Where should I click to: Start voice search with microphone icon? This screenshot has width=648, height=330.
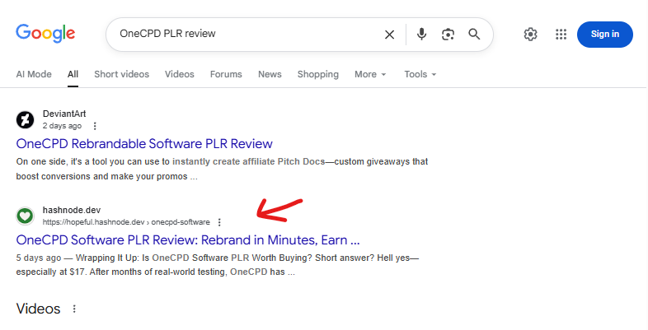[421, 35]
